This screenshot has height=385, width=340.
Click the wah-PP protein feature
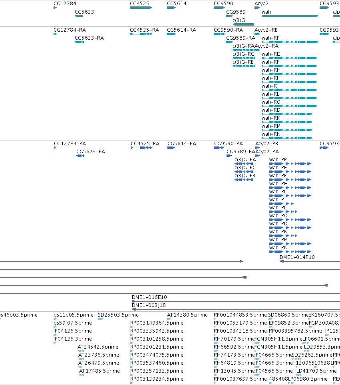(290, 164)
